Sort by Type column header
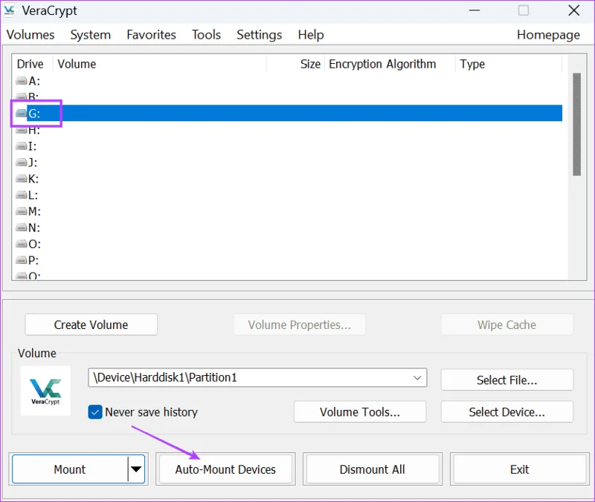This screenshot has height=502, width=595. pos(509,64)
